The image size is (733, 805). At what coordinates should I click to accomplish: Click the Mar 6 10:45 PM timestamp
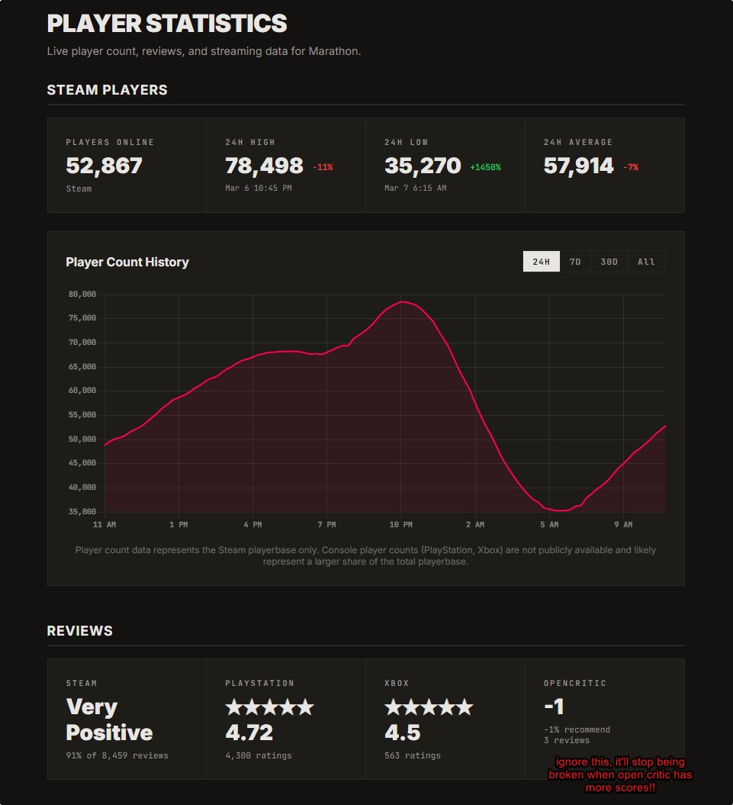[x=259, y=188]
